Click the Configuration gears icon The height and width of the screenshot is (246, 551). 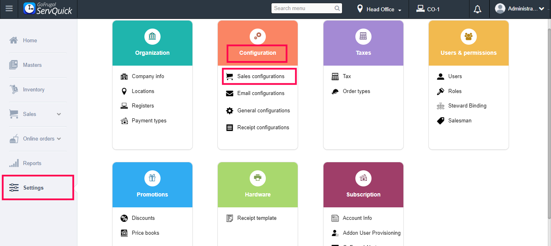coord(258,37)
